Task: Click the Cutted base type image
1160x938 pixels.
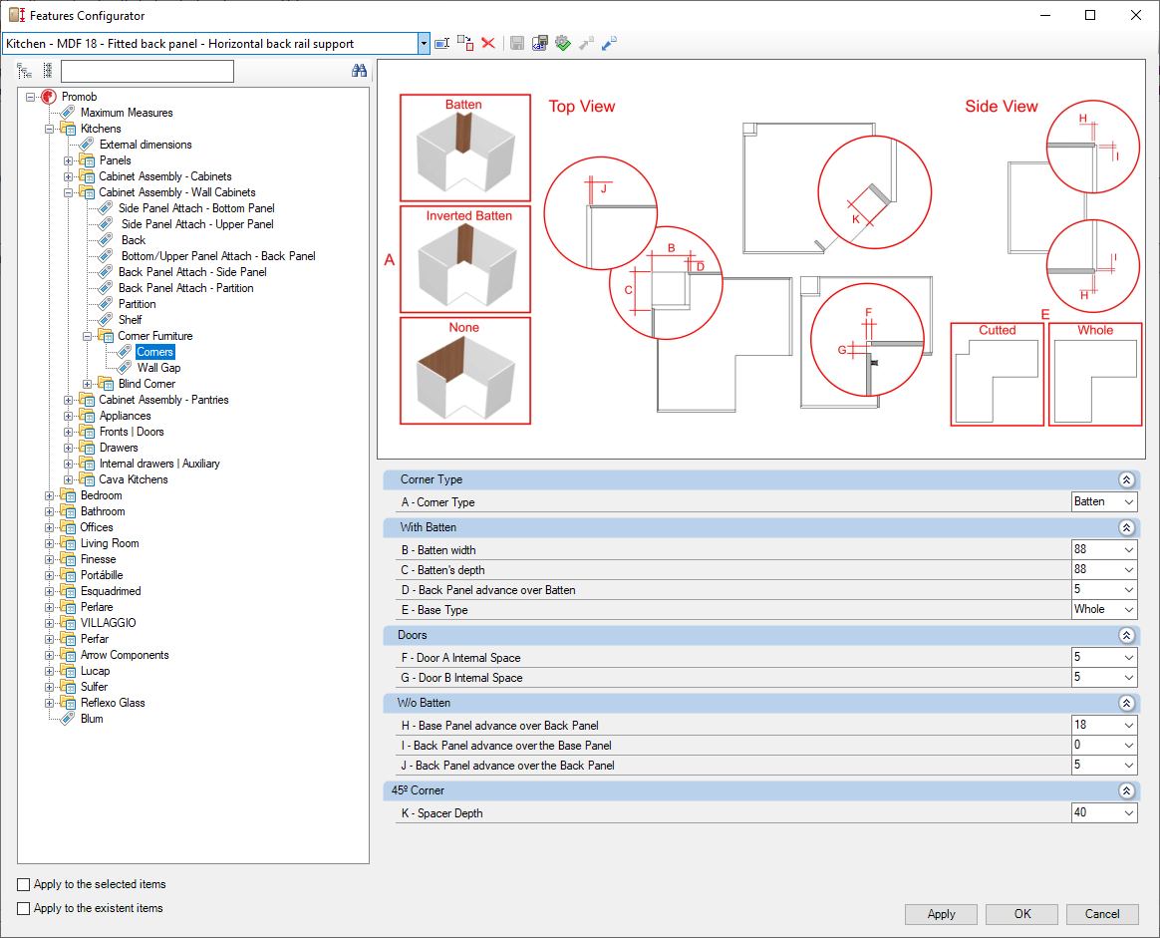Action: (997, 375)
